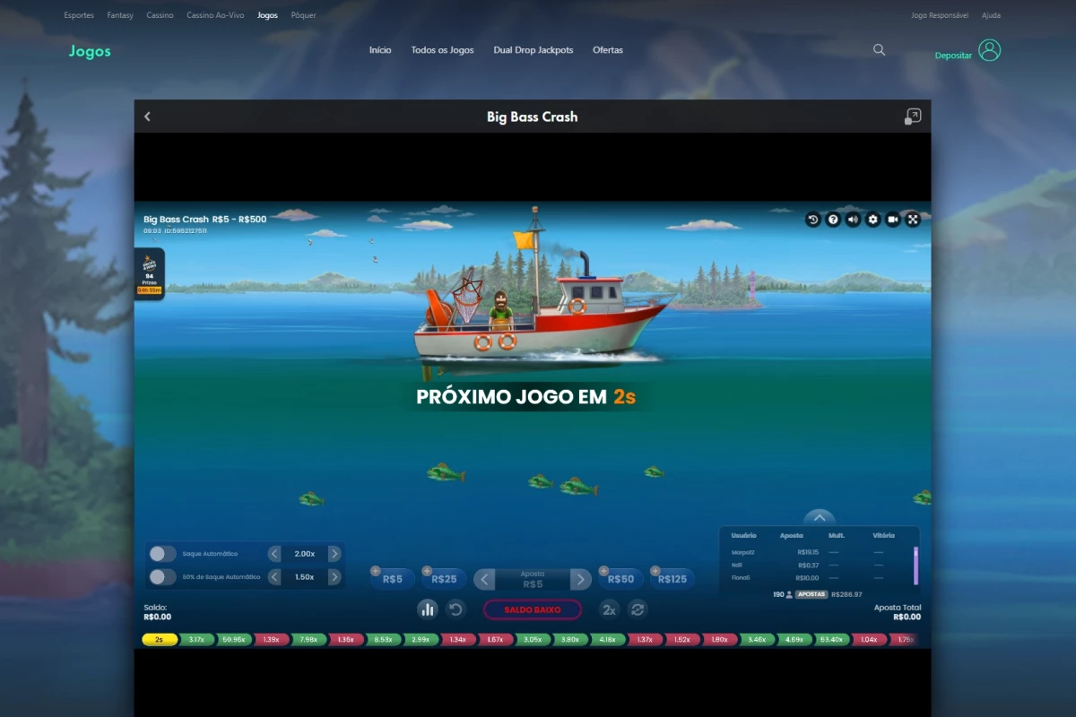Open the bar chart statistics icon
Viewport: 1076px width, 717px height.
point(428,609)
